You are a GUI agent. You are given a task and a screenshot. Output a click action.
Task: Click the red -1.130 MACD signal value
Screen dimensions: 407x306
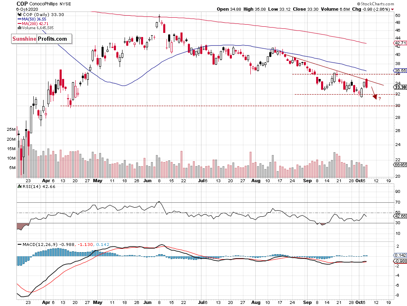(85, 244)
